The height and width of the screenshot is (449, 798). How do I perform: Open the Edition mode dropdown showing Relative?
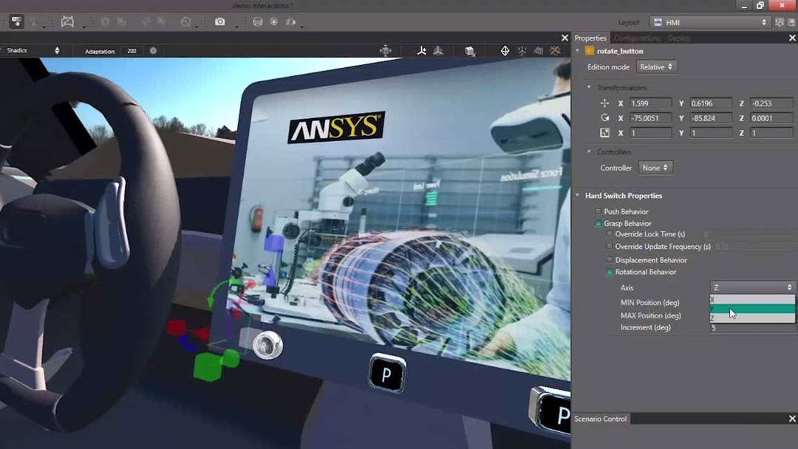(657, 66)
